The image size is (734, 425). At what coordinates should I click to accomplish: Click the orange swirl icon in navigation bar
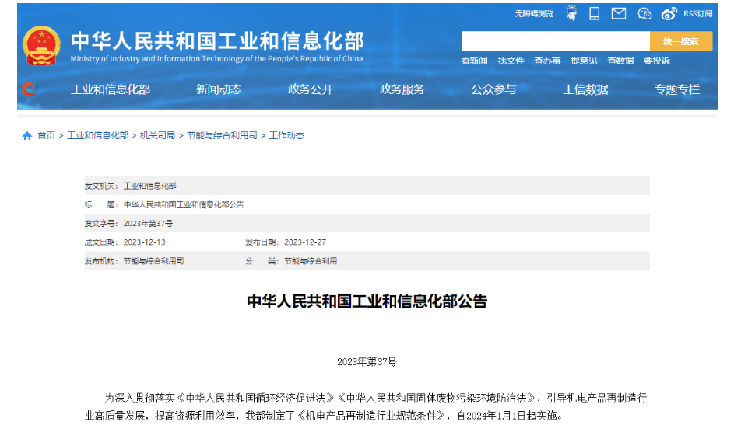(29, 89)
